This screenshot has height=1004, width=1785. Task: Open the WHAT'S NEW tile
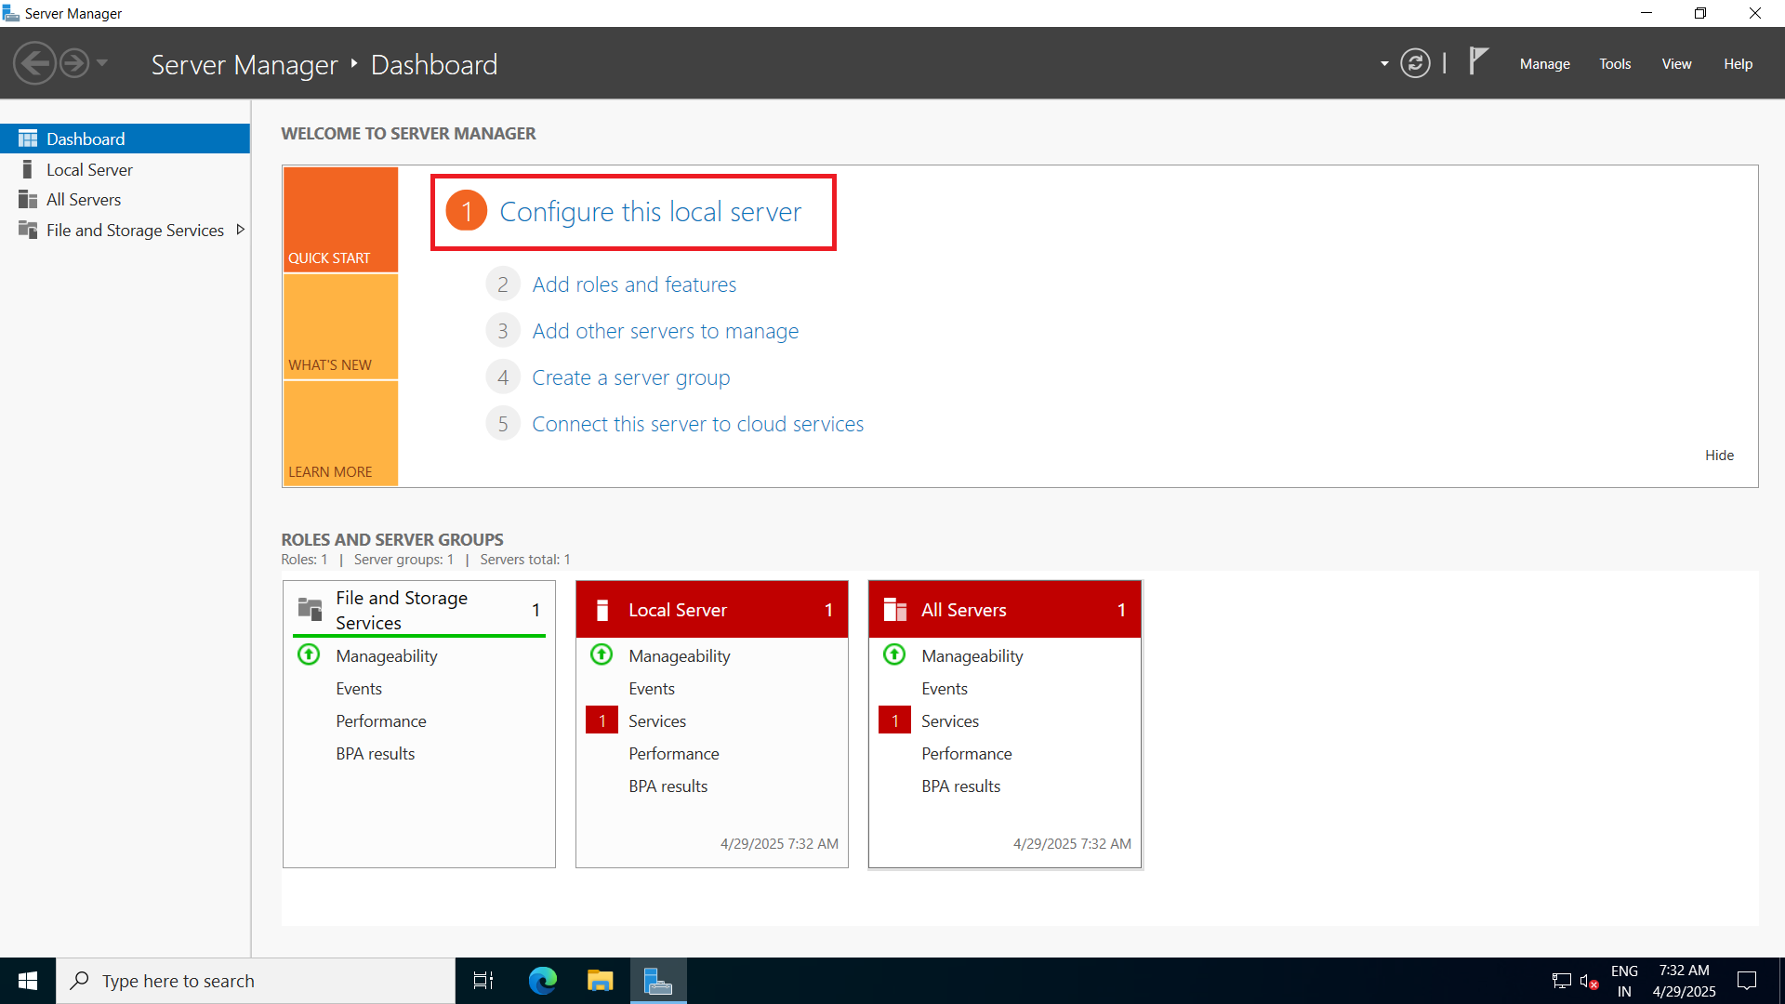(x=340, y=326)
